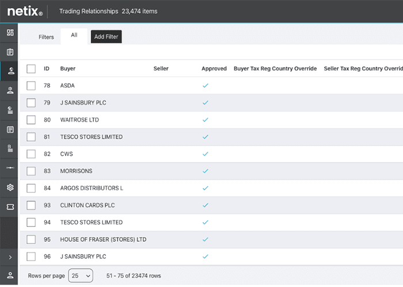Viewport: 403px width, 287px height.
Task: Open the document list icon in sidebar
Action: pyautogui.click(x=10, y=130)
